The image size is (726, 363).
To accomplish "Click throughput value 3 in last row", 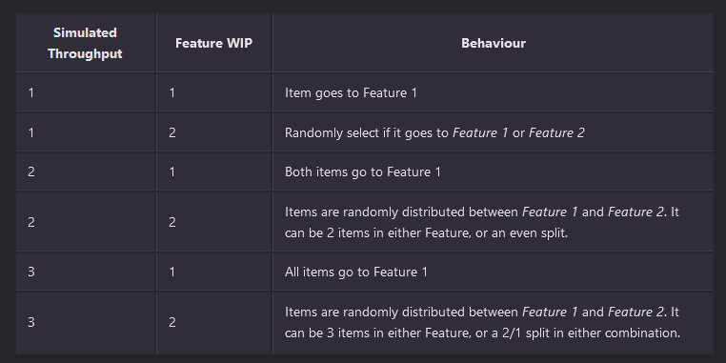I will (31, 322).
